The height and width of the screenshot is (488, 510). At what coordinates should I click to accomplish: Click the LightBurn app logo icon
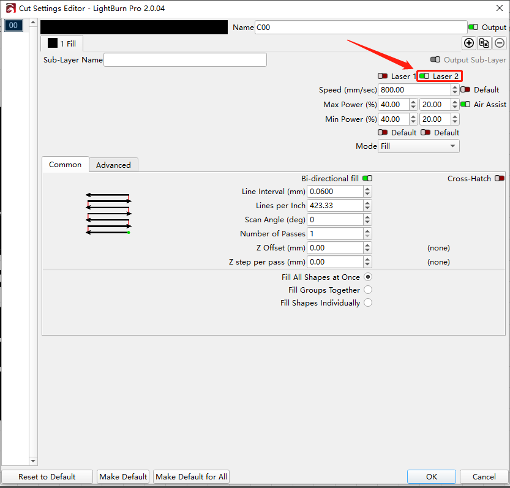pyautogui.click(x=10, y=9)
